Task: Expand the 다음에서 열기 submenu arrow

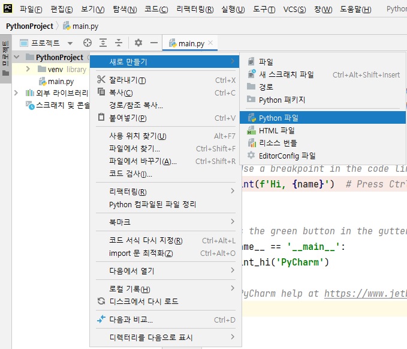Action: tap(233, 270)
